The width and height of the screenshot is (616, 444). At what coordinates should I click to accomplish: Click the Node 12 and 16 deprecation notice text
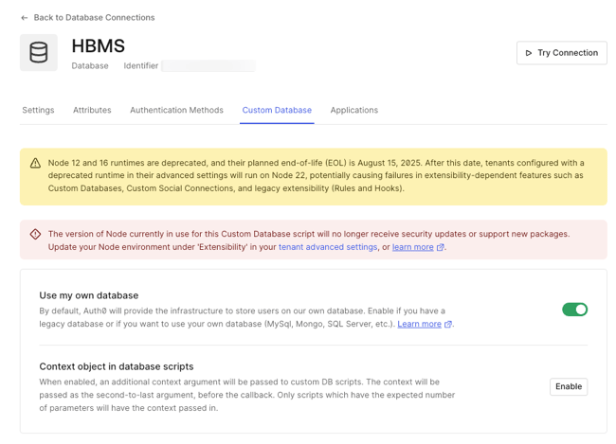point(317,175)
